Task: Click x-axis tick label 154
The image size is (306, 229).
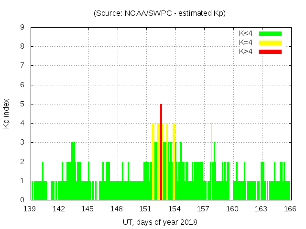Action: coord(175,209)
